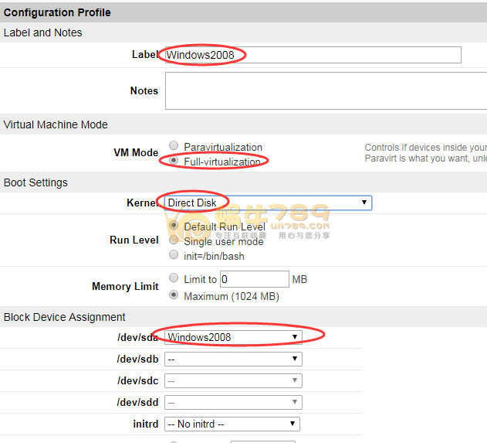Image resolution: width=487 pixels, height=443 pixels.
Task: Expand the /dev/sdd device dropdown
Action: click(x=233, y=402)
